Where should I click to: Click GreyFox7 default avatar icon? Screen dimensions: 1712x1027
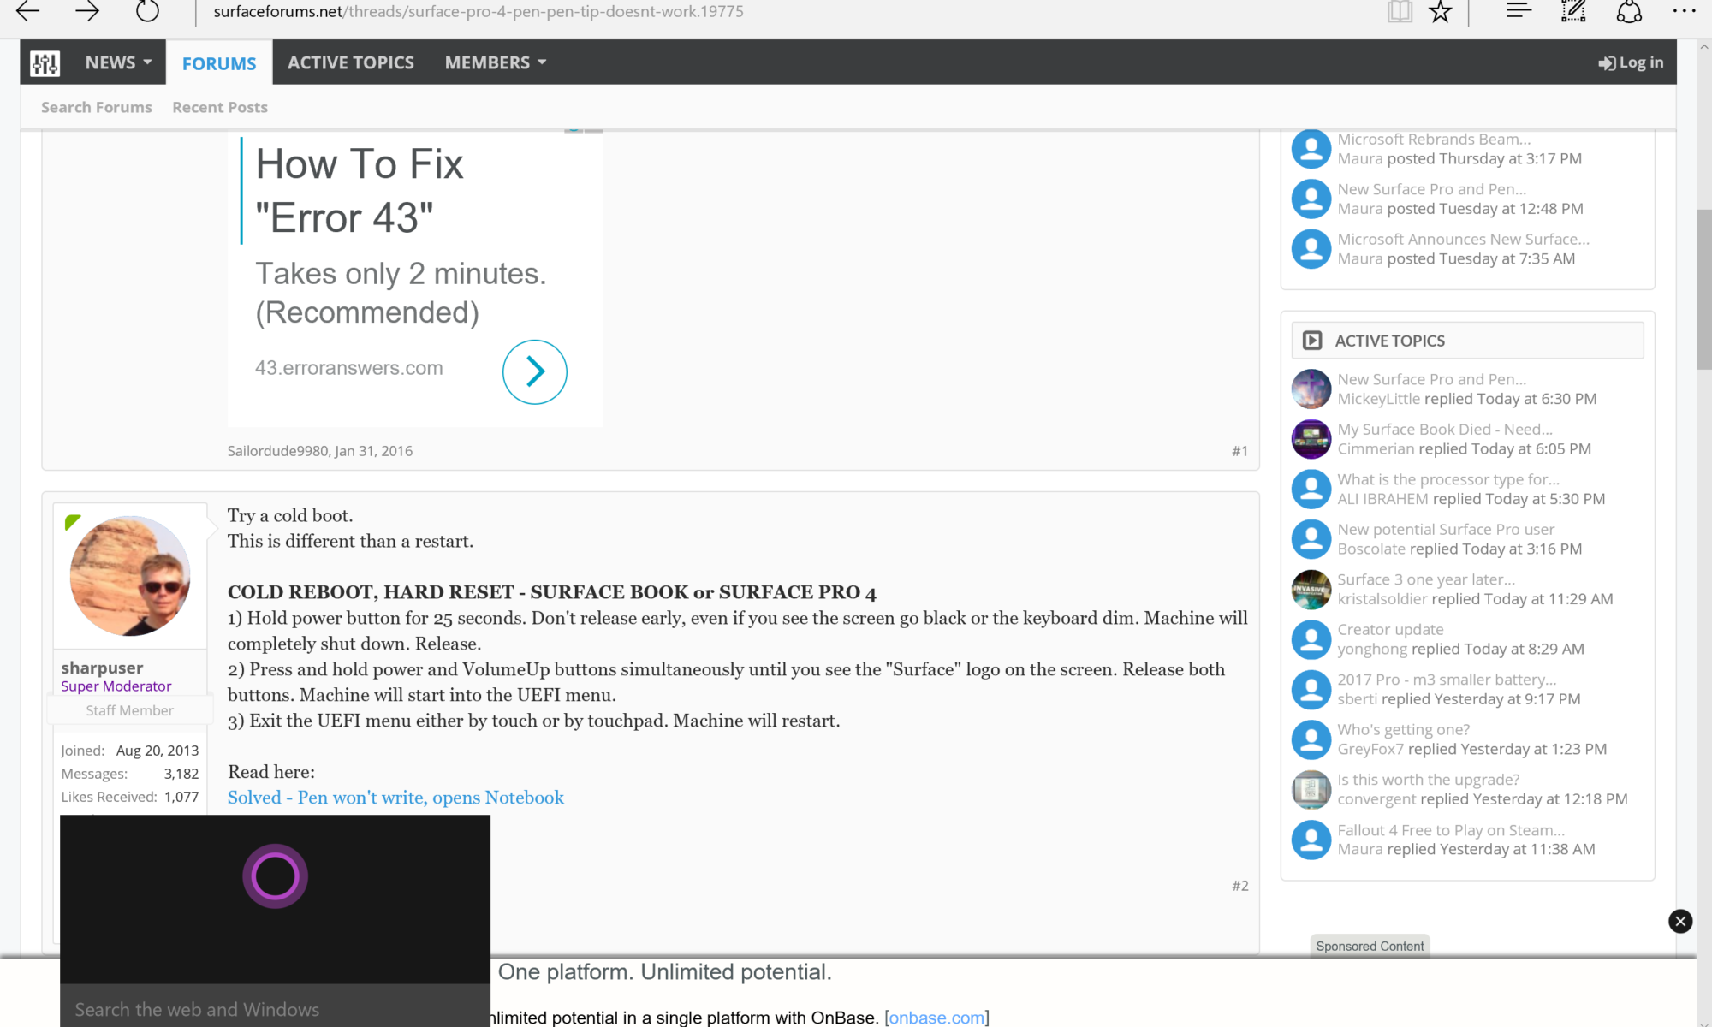click(1311, 739)
